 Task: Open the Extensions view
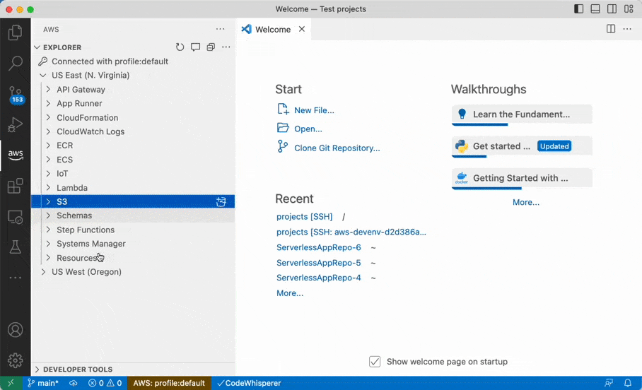[x=15, y=186]
